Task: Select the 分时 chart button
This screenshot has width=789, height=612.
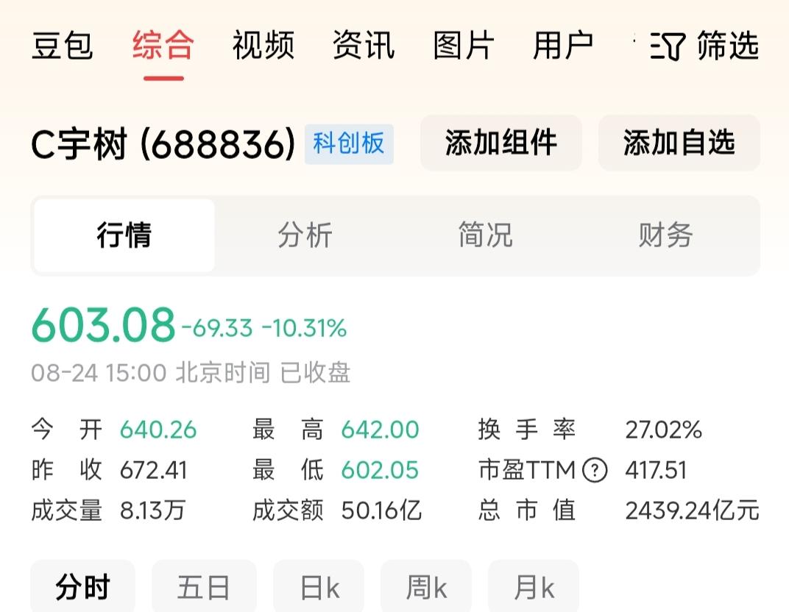Action: (83, 587)
